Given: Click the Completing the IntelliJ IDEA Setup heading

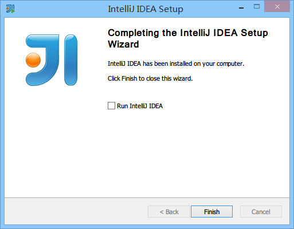Looking at the screenshot, I should tap(188, 33).
